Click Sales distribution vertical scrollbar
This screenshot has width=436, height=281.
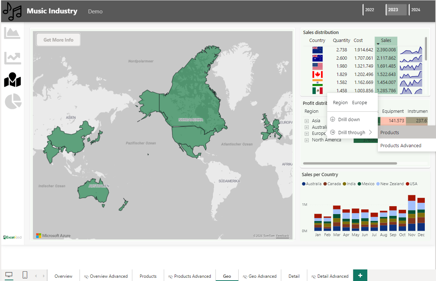pos(426,48)
